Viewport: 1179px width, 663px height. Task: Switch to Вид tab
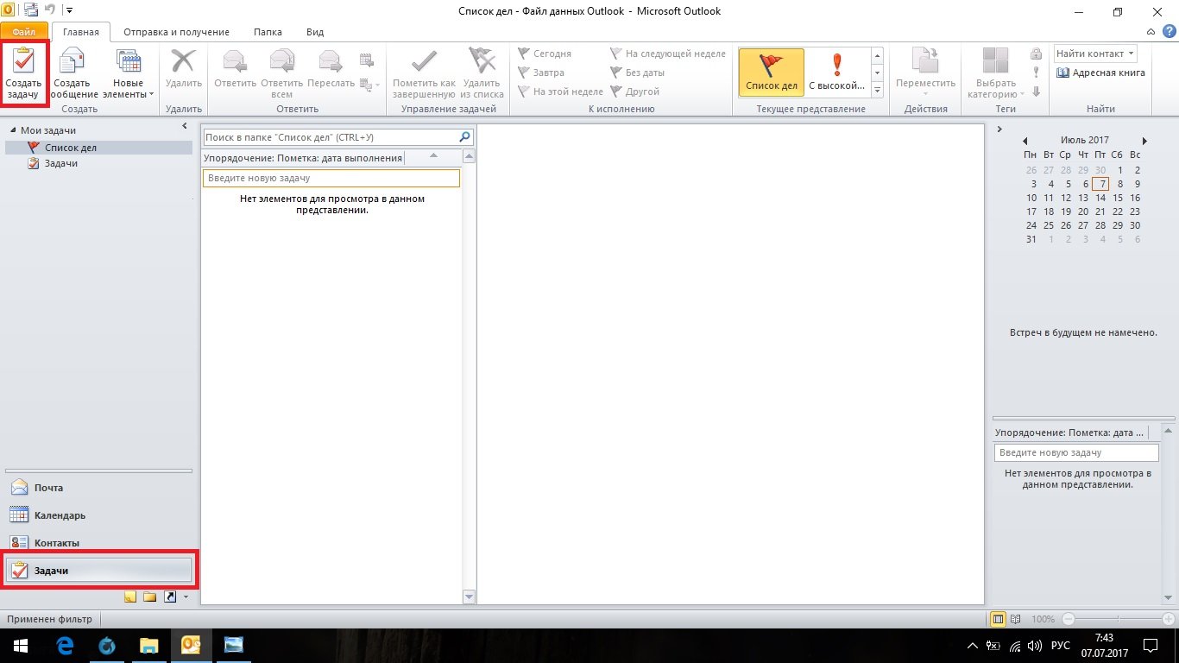click(x=315, y=32)
